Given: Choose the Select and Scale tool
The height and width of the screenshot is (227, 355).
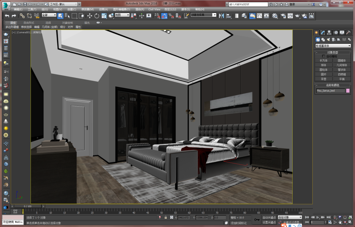Looking at the screenshot, I should 104,16.
